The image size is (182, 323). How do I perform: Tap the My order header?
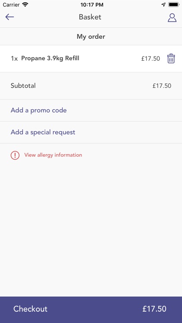coord(91,37)
